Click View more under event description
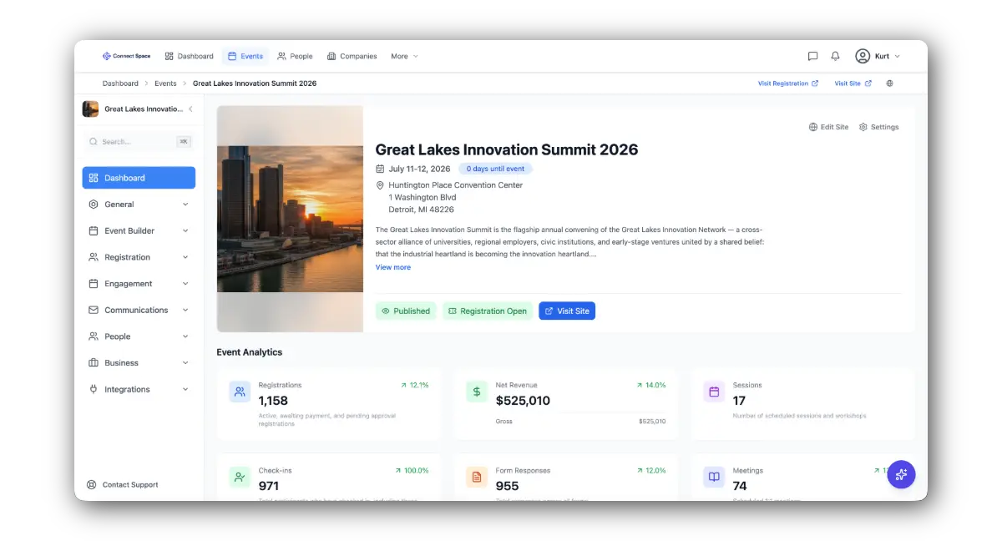This screenshot has height=541, width=1002. pos(393,267)
